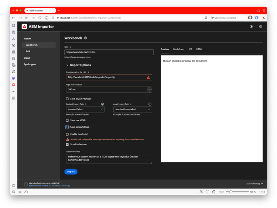Image resolution: width=277 pixels, height=208 pixels.
Task: Open the user profile avatar icon
Action: (250, 18)
